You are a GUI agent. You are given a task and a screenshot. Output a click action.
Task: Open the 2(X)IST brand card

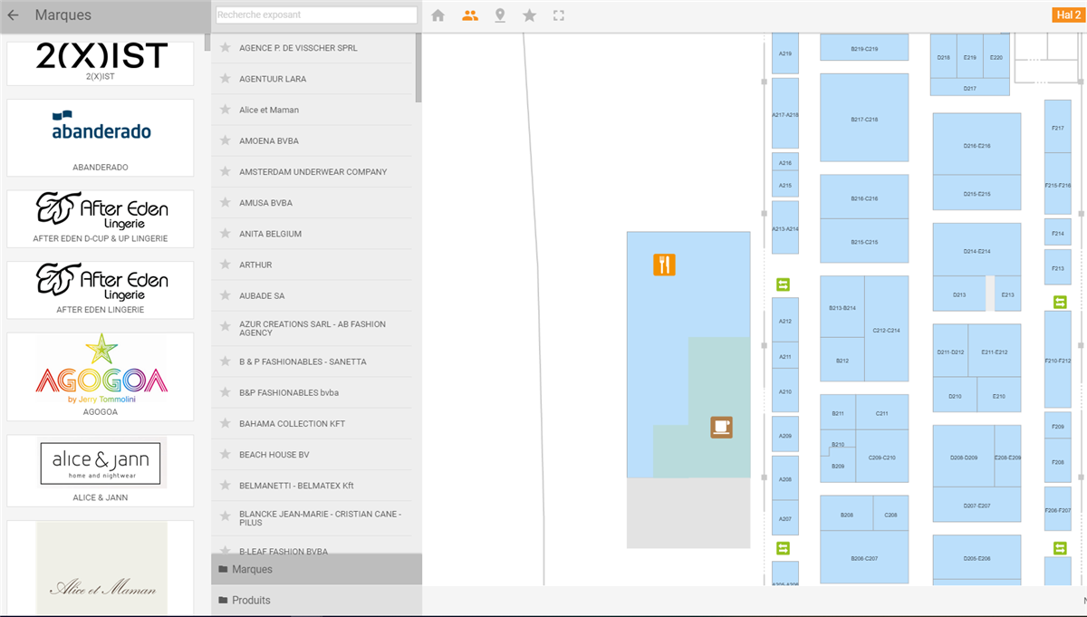(x=101, y=63)
